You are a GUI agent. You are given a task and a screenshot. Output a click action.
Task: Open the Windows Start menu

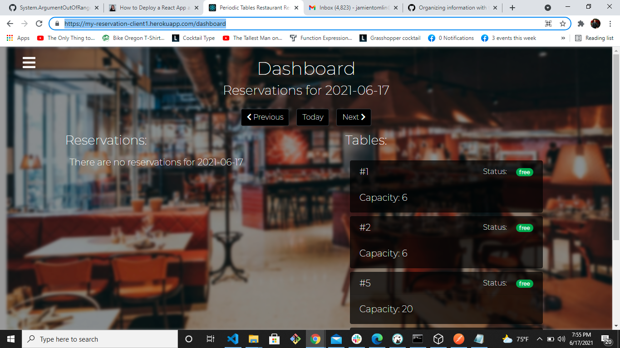pyautogui.click(x=10, y=339)
